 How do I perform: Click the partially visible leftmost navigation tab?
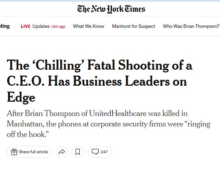pyautogui.click(x=5, y=26)
